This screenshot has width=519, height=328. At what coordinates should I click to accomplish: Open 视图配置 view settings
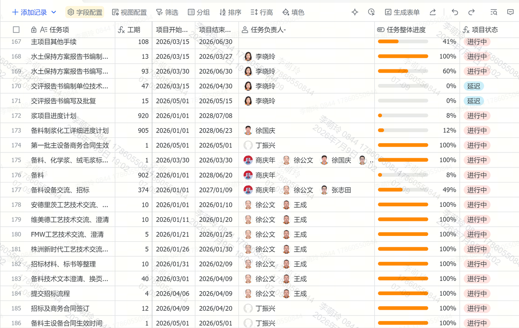coord(129,12)
